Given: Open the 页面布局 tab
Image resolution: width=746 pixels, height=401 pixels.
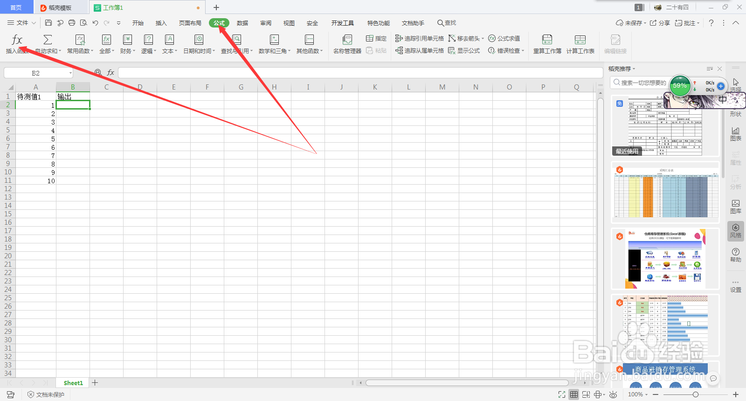Looking at the screenshot, I should [190, 23].
